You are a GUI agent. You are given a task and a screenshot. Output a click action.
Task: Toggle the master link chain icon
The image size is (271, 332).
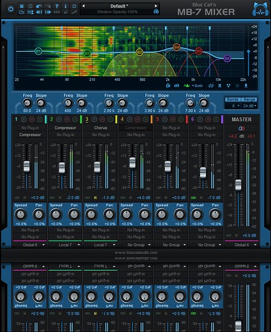229,236
